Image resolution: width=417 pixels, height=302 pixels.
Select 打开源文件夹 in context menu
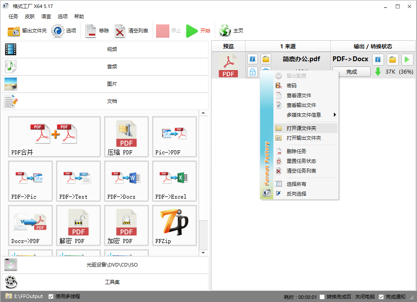click(301, 128)
